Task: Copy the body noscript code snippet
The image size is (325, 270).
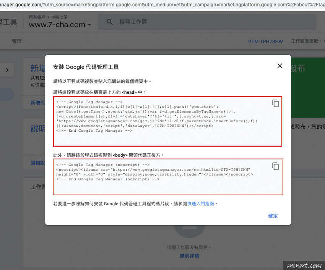Action: [275, 166]
